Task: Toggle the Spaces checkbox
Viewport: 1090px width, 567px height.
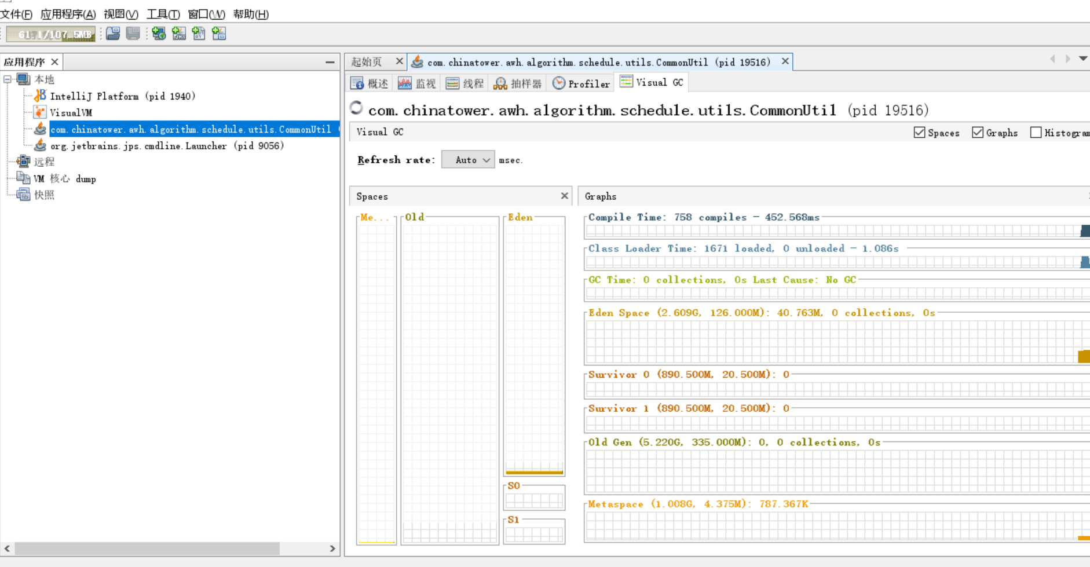Action: 919,133
